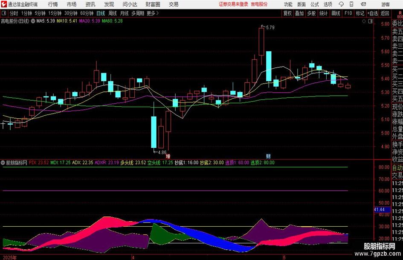Switch to the 30分钟 period tab
Viewport: 403px width, 260px height.
71,13
